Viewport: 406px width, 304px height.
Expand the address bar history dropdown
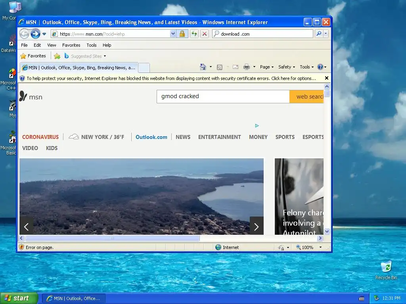(173, 34)
